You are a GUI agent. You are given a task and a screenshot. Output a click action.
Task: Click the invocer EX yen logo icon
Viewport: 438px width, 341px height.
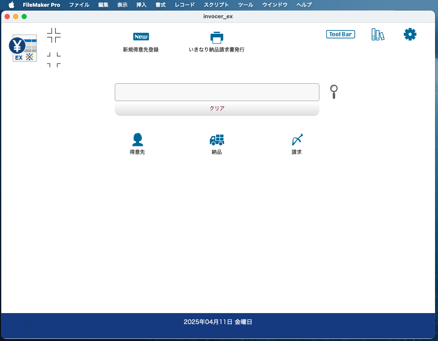[x=23, y=48]
